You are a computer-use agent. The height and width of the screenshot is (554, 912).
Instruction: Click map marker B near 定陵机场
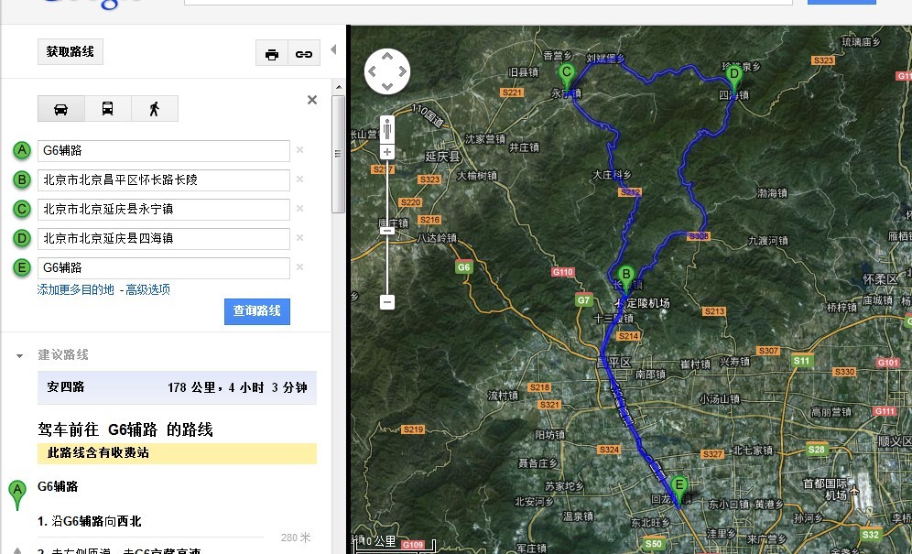(625, 273)
